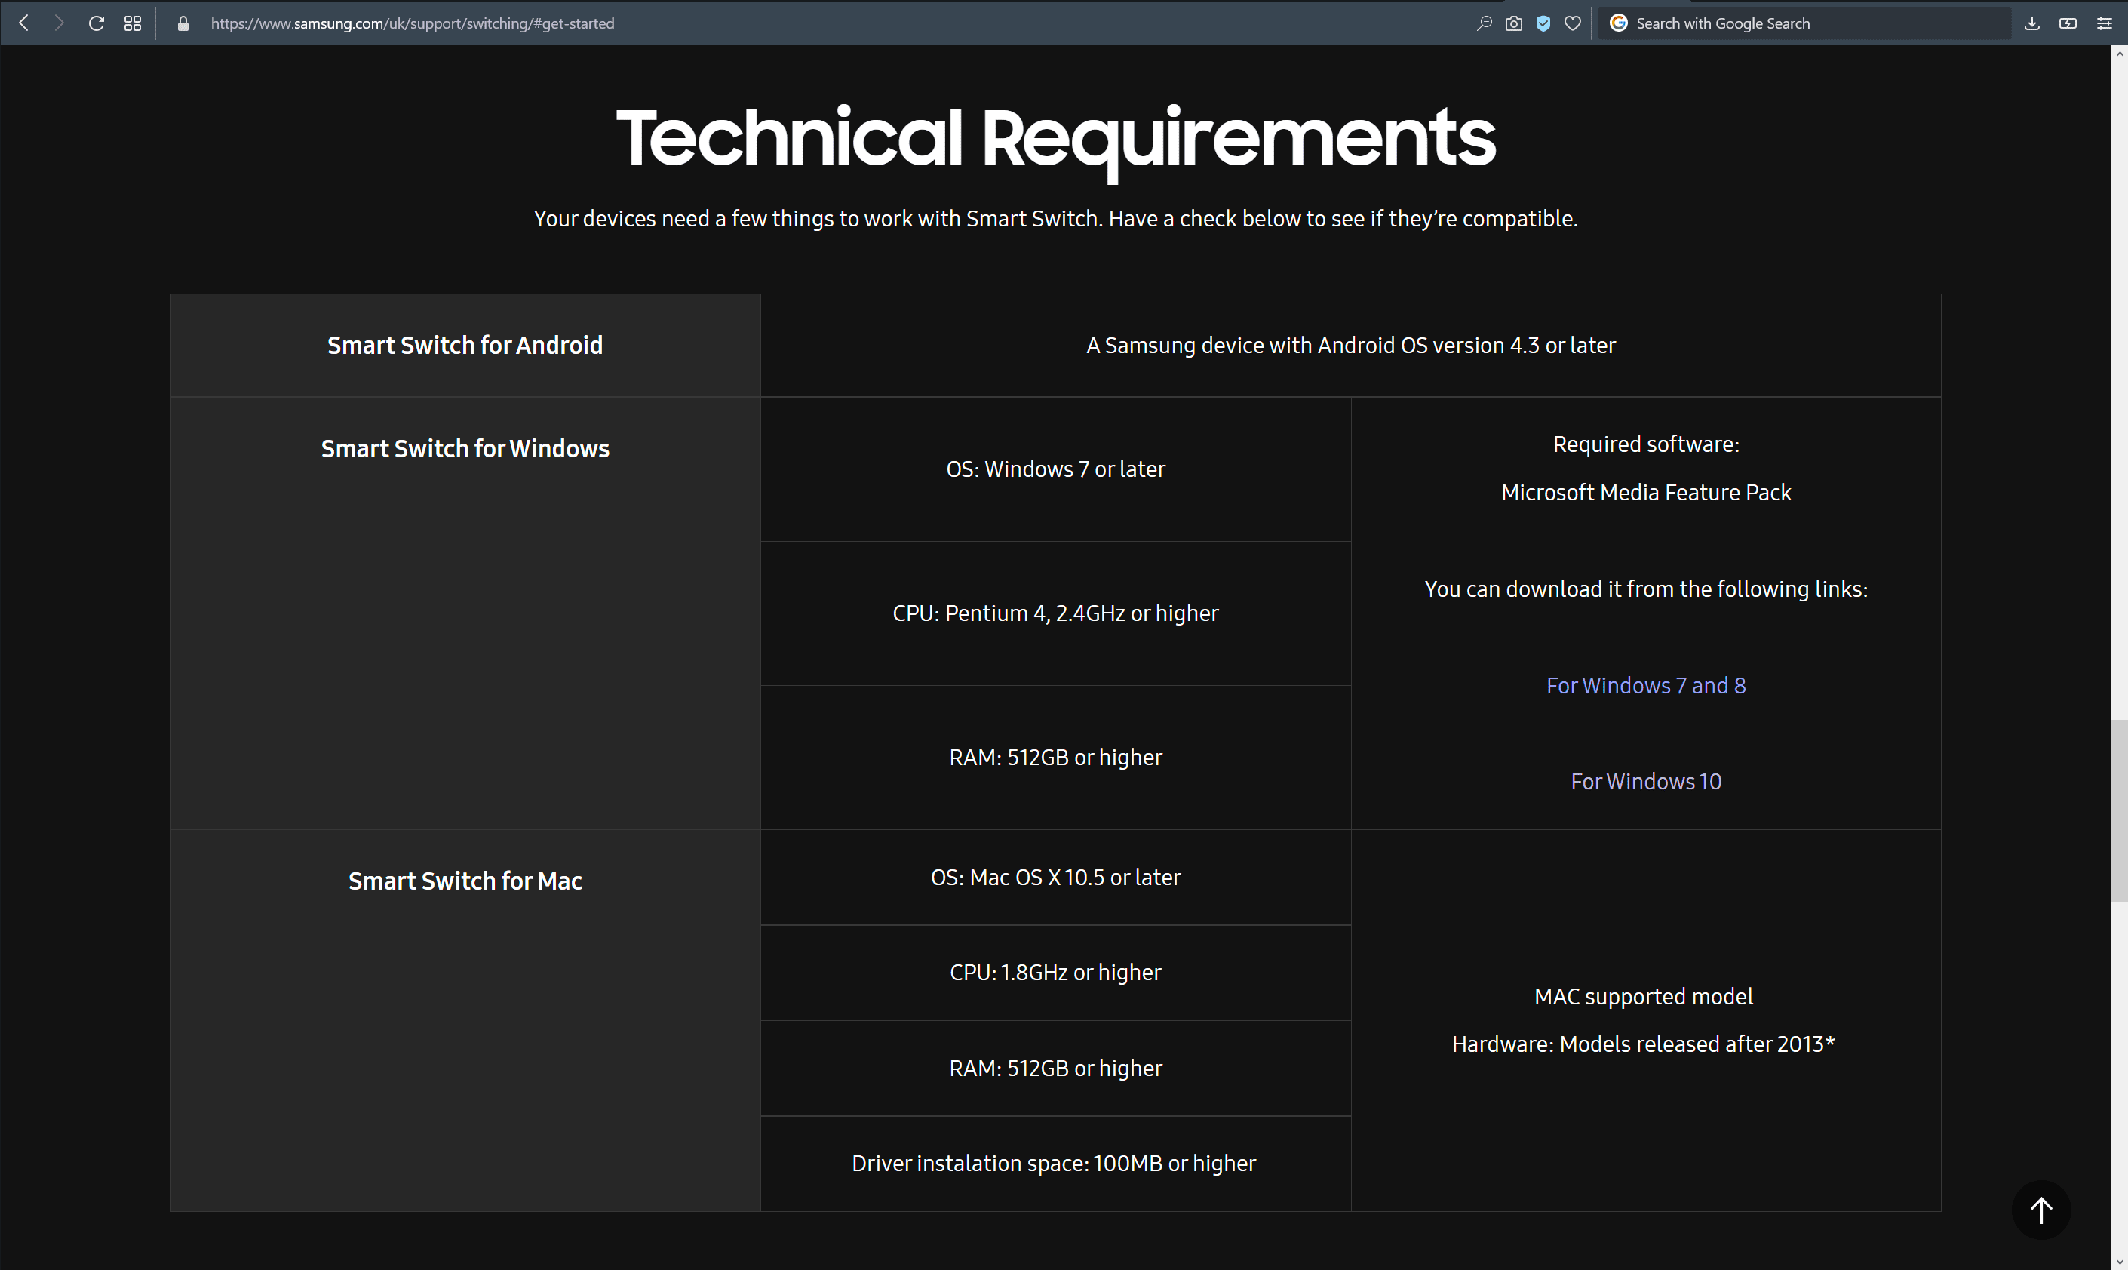Image resolution: width=2128 pixels, height=1270 pixels.
Task: Open the For Windows 10 link
Action: pos(1646,781)
